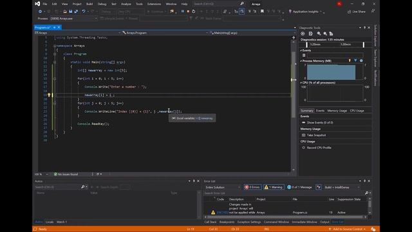The height and width of the screenshot is (232, 412).
Task: Click the Error List horizontal scrollbar
Action: point(285,217)
